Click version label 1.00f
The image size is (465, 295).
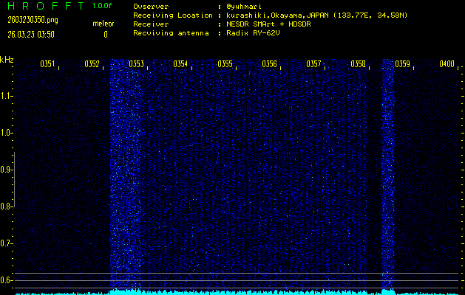point(102,6)
